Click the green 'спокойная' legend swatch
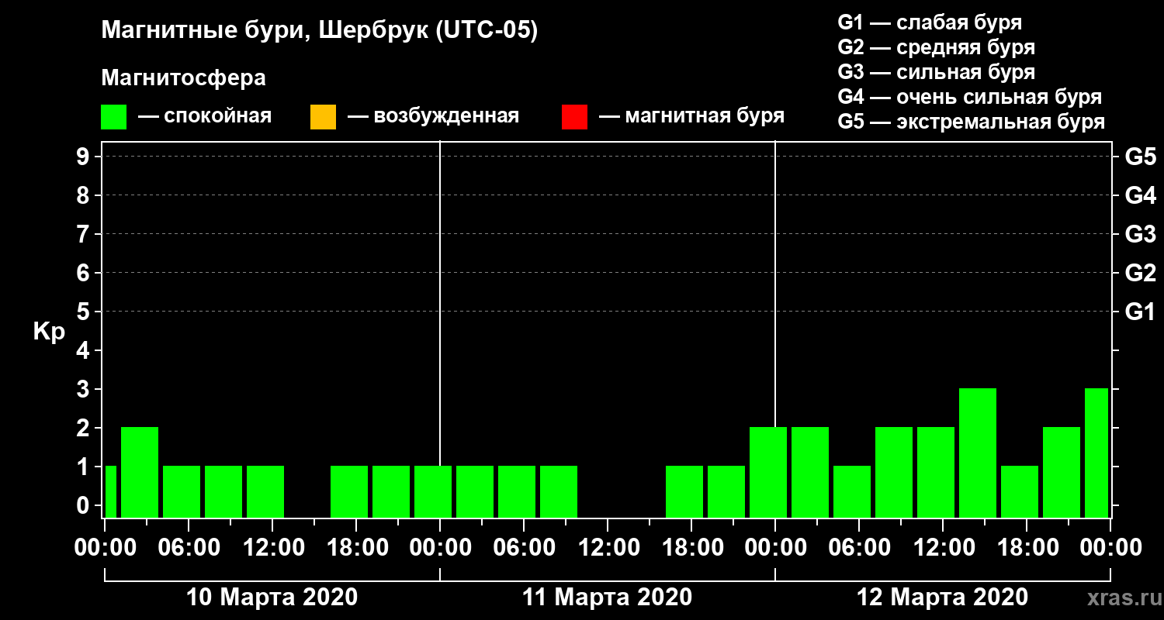 tap(113, 117)
